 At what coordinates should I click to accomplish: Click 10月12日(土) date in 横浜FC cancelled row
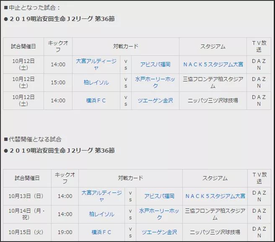(x=23, y=101)
